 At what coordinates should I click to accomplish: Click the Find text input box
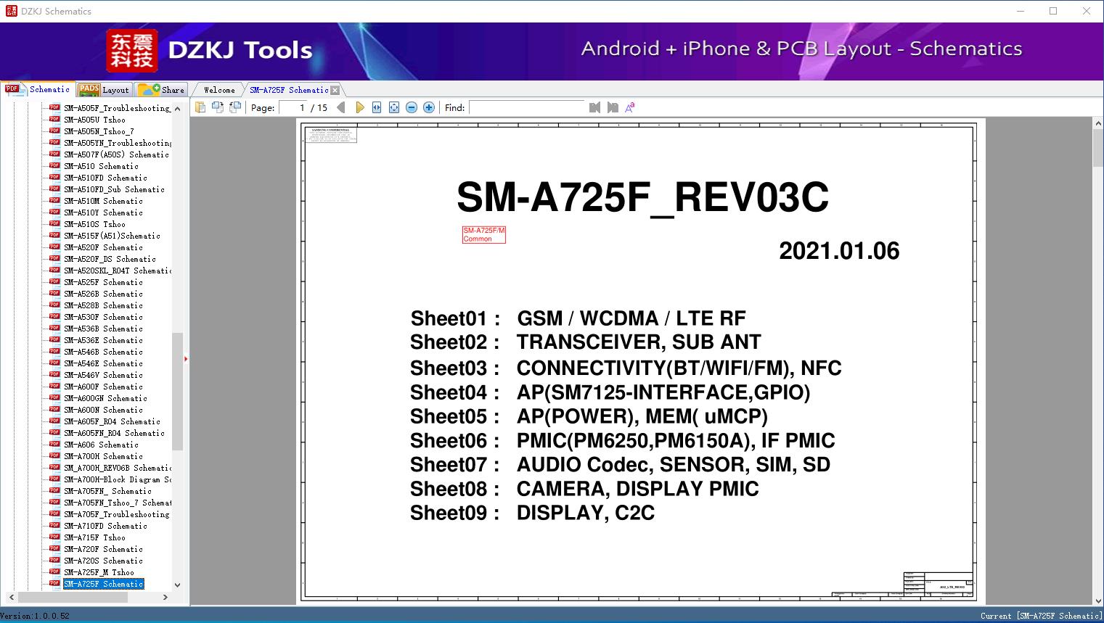tap(527, 107)
